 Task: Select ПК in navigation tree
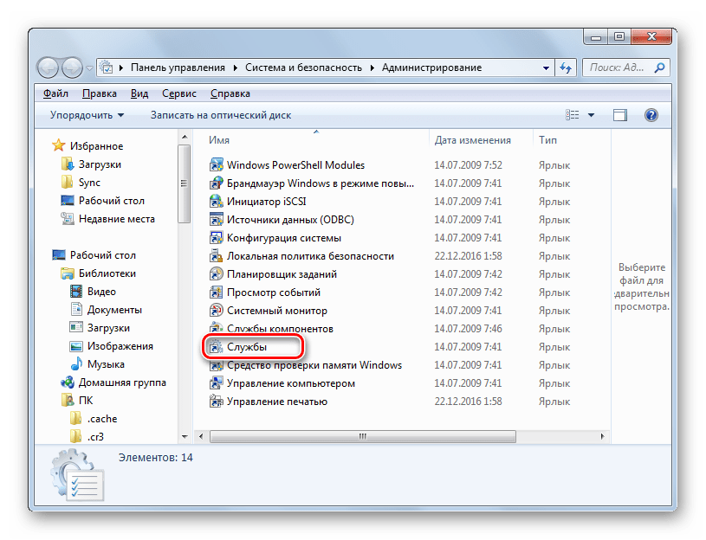click(x=86, y=400)
